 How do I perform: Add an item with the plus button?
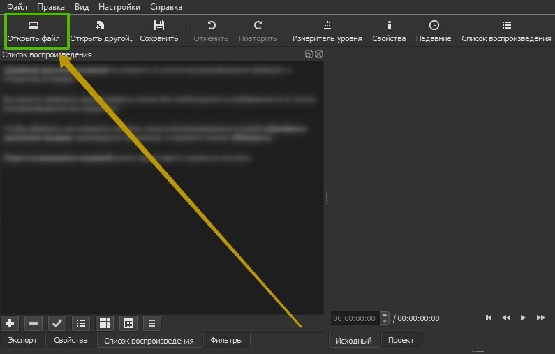[10, 323]
